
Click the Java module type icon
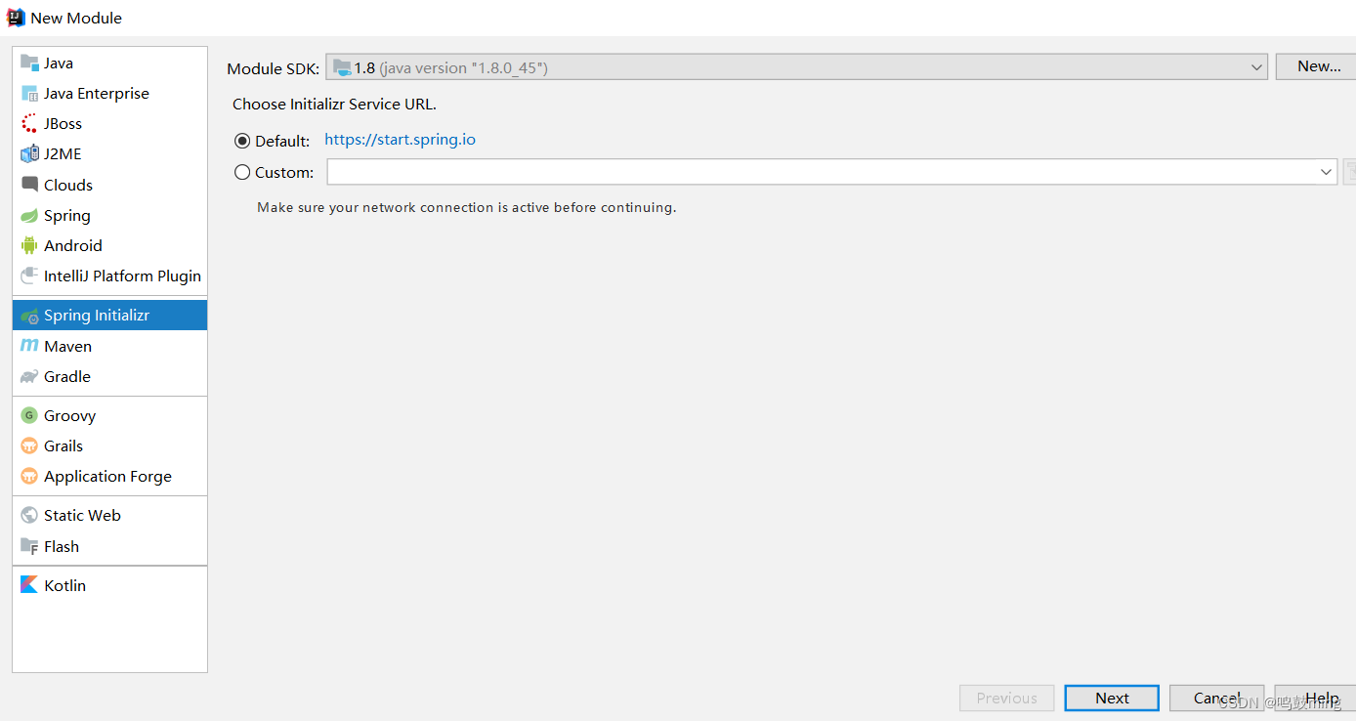[29, 63]
